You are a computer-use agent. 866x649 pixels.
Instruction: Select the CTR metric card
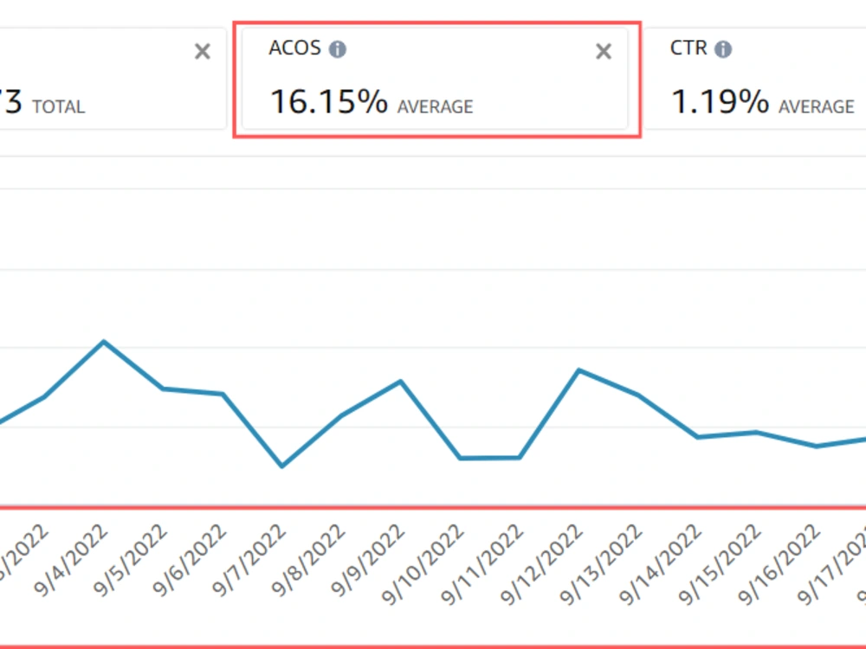tap(755, 79)
